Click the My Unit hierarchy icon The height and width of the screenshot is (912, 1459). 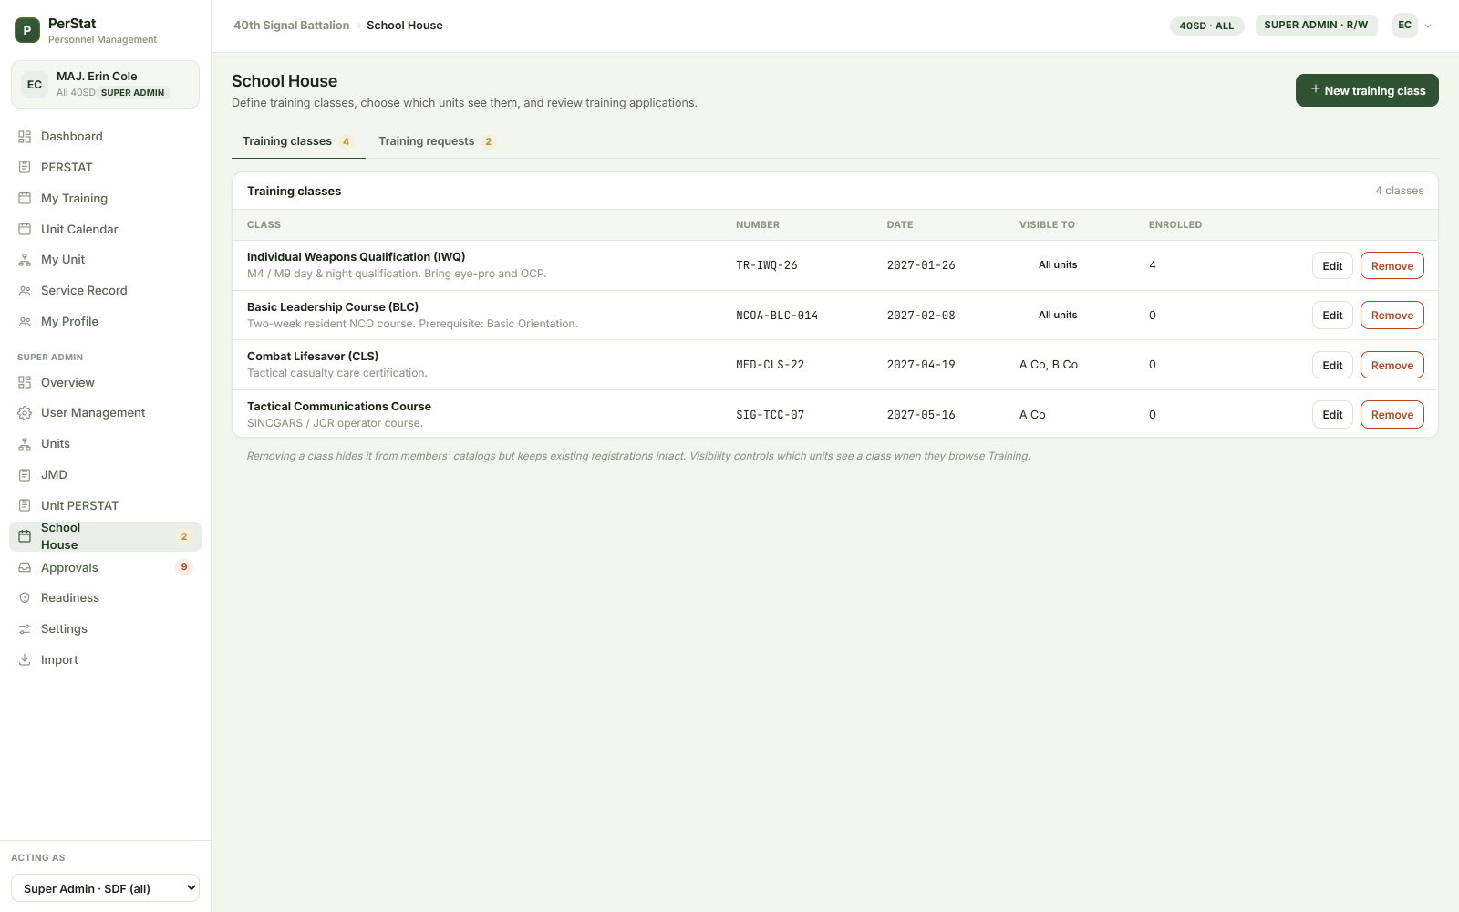(25, 260)
